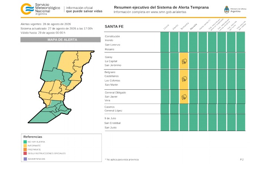Image resolution: width=257 pixels, height=188 pixels.
Task: Click the storm icon for Garay row
Action: (184, 61)
